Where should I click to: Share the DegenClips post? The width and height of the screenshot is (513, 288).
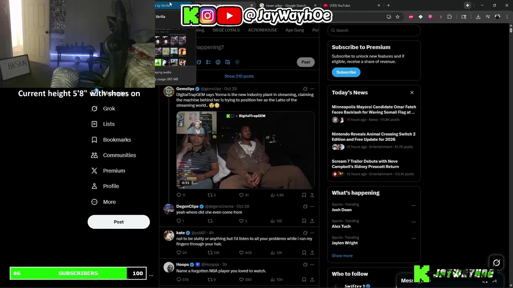point(312,221)
